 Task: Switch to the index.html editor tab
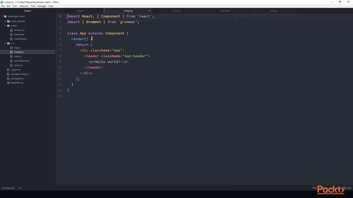click(225, 11)
